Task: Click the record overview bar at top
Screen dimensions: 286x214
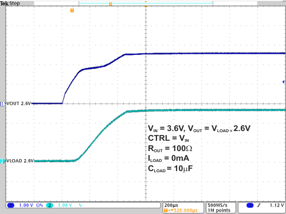Action: pyautogui.click(x=146, y=3)
